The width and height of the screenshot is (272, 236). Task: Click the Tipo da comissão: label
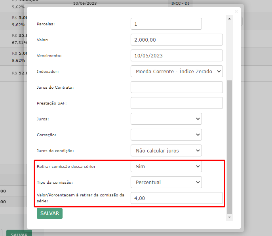55,183
